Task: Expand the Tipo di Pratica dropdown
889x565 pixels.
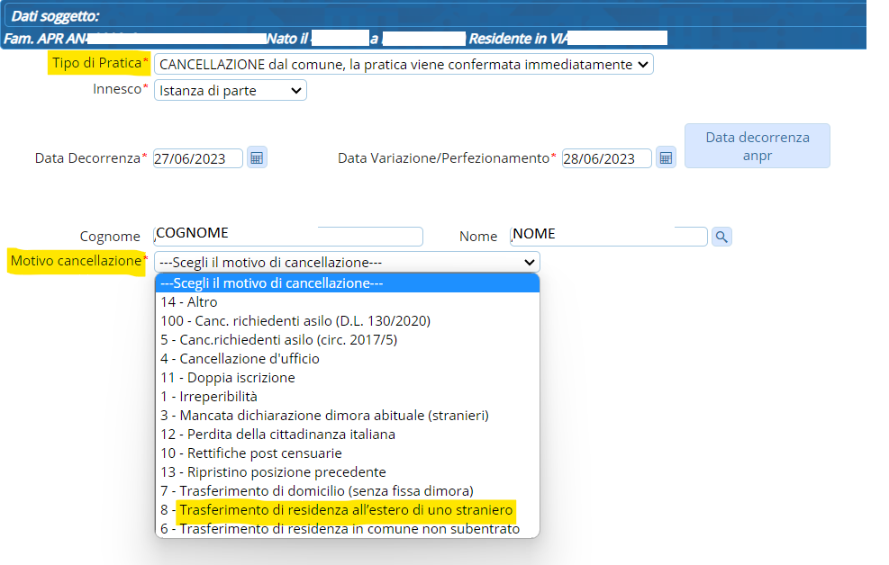Action: 404,65
